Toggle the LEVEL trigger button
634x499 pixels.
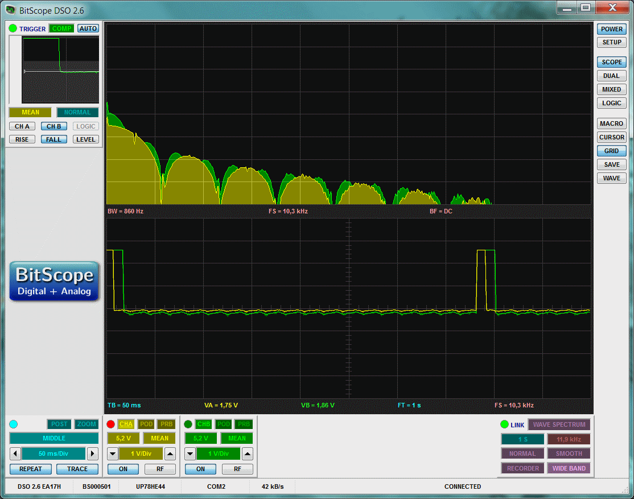(x=86, y=139)
